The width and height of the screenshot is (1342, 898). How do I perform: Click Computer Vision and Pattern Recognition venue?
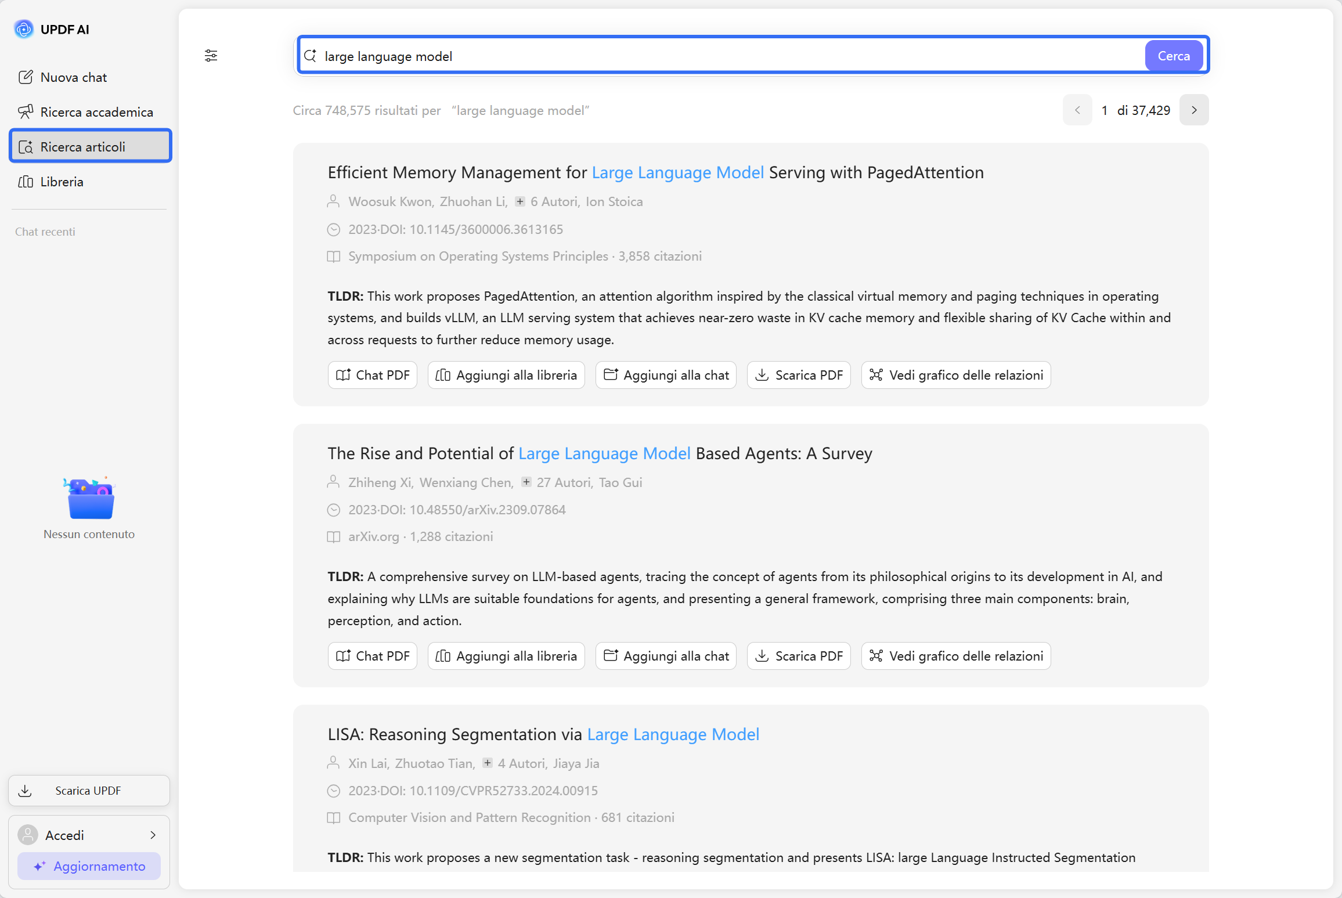pos(469,817)
